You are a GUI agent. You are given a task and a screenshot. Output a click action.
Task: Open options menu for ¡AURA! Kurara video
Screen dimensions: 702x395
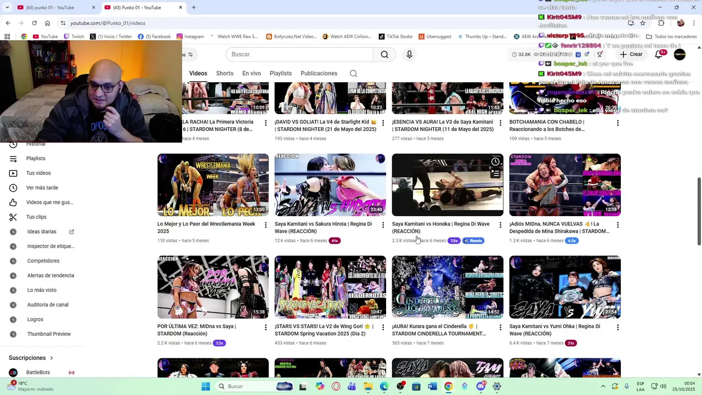click(500, 327)
